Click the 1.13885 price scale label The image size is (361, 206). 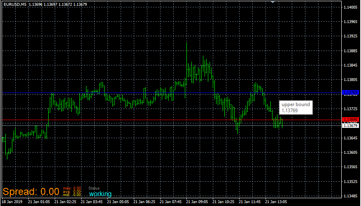click(350, 51)
